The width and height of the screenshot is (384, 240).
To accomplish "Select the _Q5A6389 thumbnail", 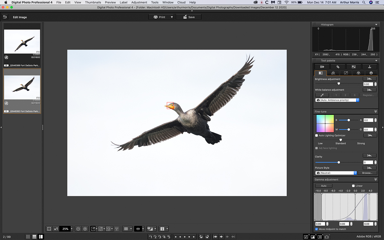I will click(x=22, y=45).
